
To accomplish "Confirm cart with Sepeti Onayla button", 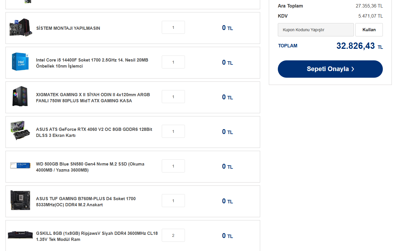I will coord(330,69).
